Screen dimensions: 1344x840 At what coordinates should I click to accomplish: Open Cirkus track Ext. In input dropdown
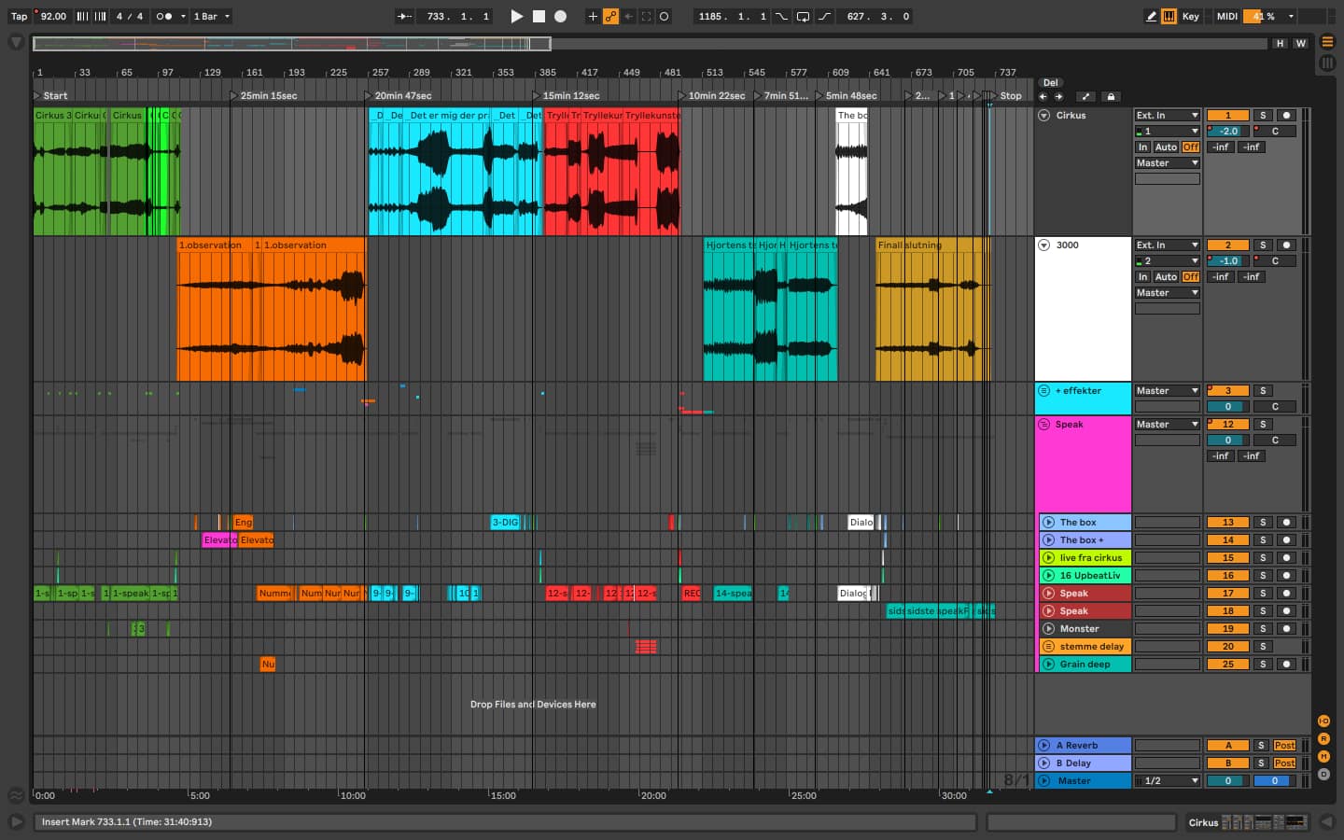[x=1167, y=116]
